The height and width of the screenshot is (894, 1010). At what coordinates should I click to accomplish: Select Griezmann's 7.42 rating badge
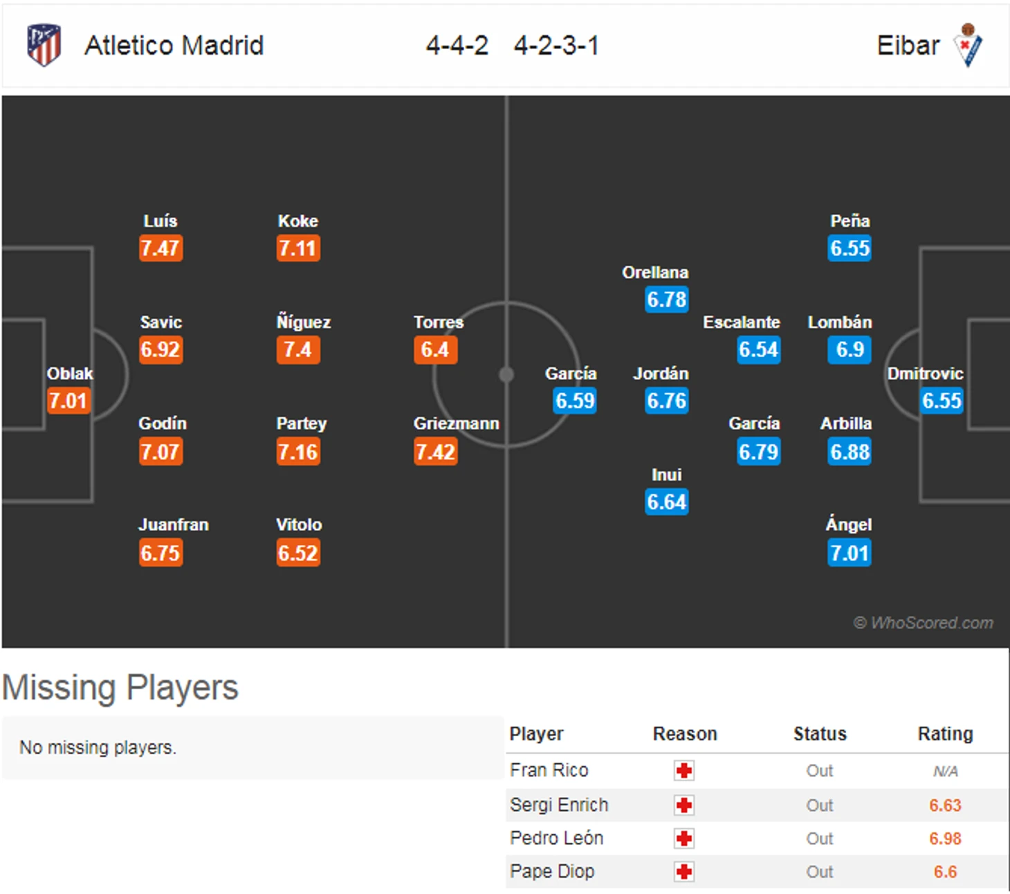tap(436, 452)
